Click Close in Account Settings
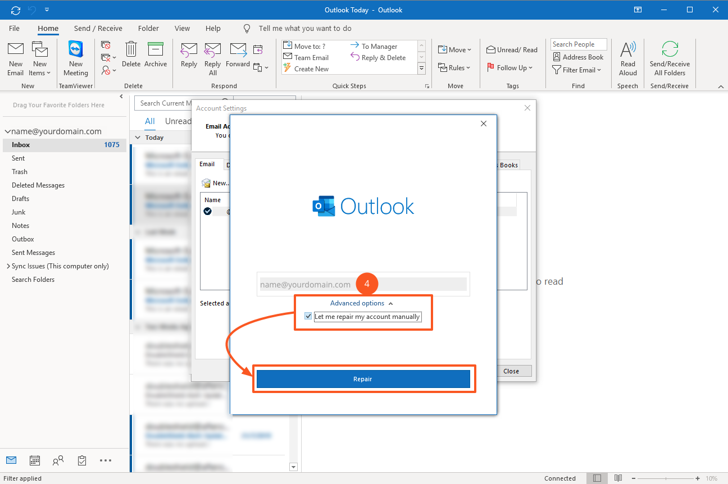Viewport: 728px width, 484px height. tap(511, 371)
